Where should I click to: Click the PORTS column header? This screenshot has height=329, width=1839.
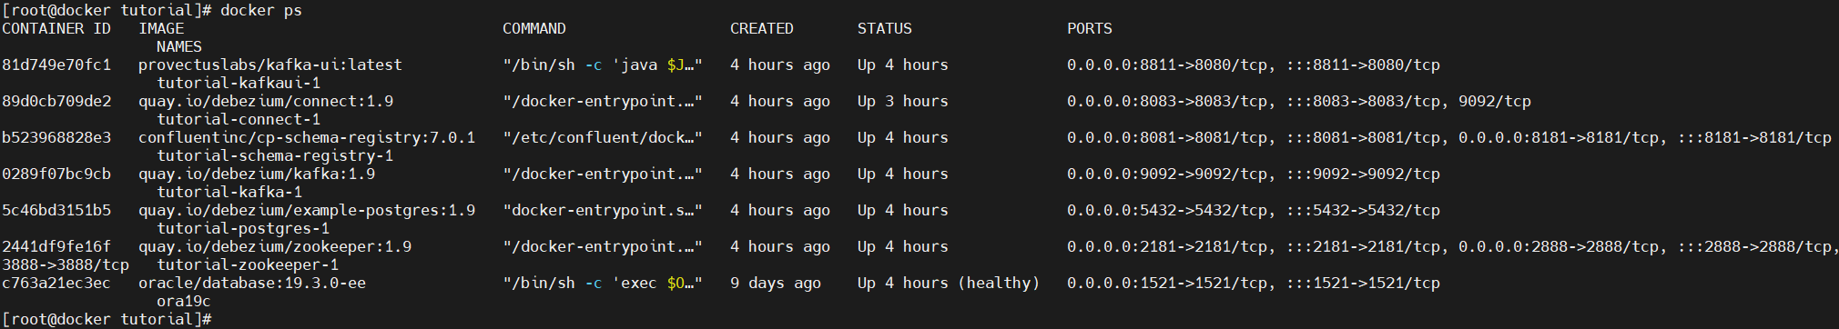(x=1090, y=29)
